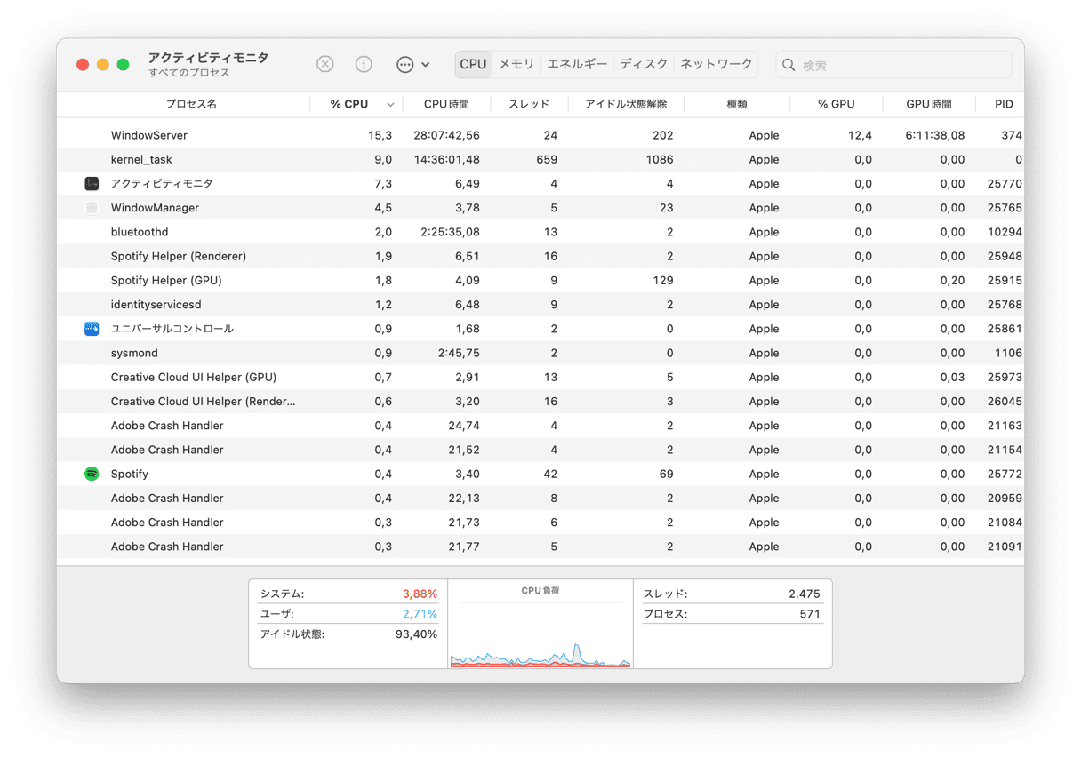Click the yellow minimize window button

click(103, 65)
